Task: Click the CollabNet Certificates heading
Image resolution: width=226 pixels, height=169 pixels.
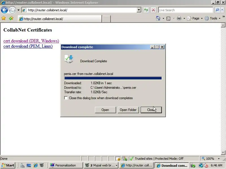Action: [x=28, y=30]
